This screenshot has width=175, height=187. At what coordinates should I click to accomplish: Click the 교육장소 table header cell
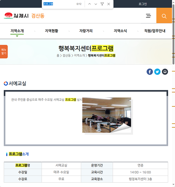click(x=97, y=179)
